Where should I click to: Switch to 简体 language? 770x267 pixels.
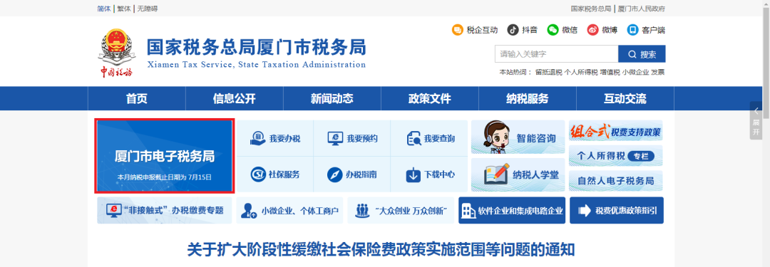104,9
